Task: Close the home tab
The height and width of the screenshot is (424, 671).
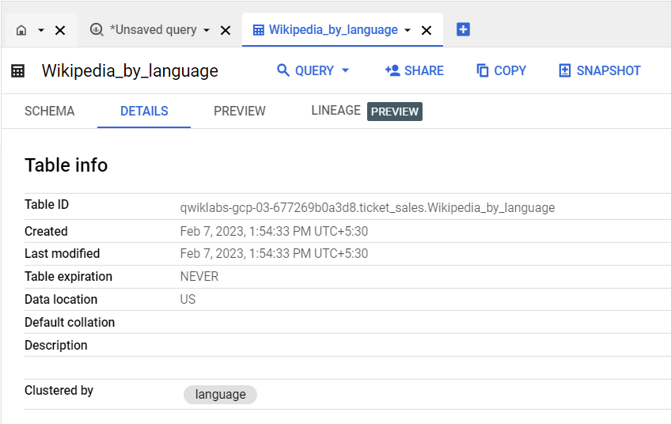Action: [x=60, y=30]
